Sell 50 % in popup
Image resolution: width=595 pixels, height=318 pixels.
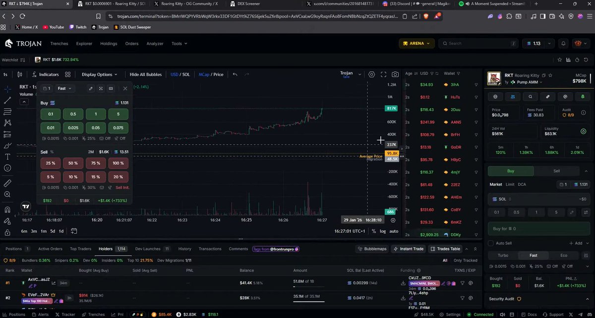(73, 163)
